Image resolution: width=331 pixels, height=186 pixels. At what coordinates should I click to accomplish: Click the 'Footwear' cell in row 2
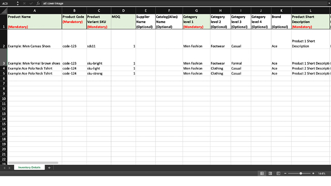point(220,39)
